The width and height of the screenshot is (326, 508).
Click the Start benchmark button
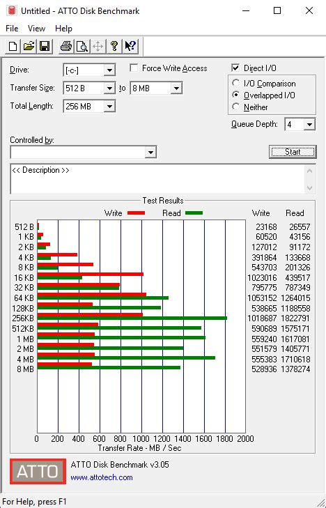click(293, 152)
